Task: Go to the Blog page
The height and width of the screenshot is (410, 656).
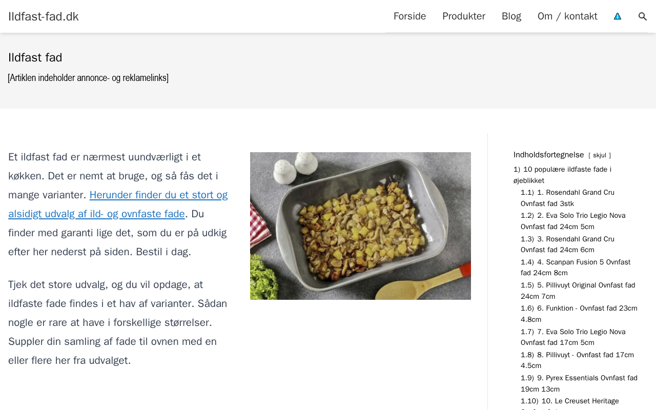Action: pyautogui.click(x=511, y=16)
